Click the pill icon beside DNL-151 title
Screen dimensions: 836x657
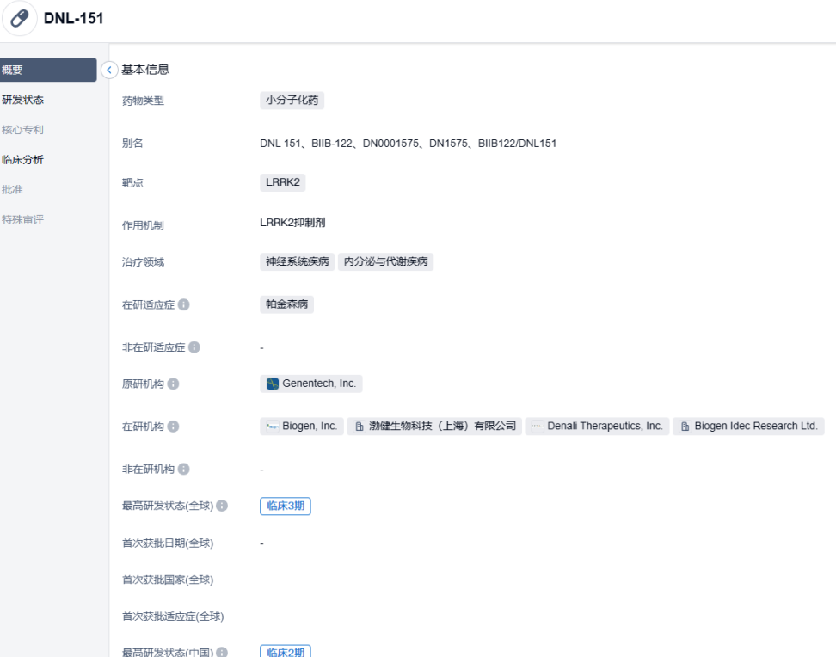(20, 19)
